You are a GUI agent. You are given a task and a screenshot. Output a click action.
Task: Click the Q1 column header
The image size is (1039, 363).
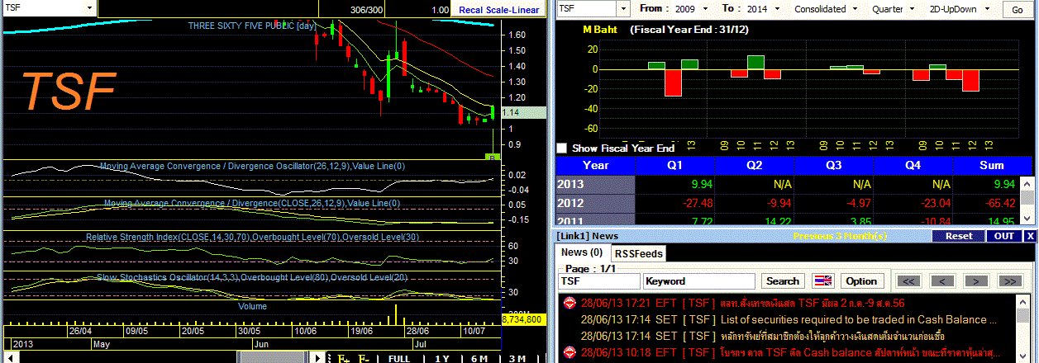coord(674,165)
